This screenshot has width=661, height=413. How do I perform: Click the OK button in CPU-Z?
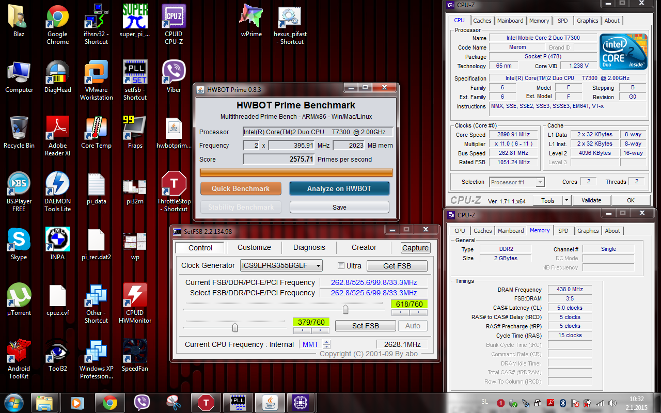(631, 200)
